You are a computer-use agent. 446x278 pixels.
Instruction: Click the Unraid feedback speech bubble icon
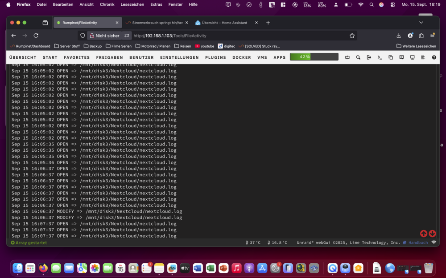point(401,57)
